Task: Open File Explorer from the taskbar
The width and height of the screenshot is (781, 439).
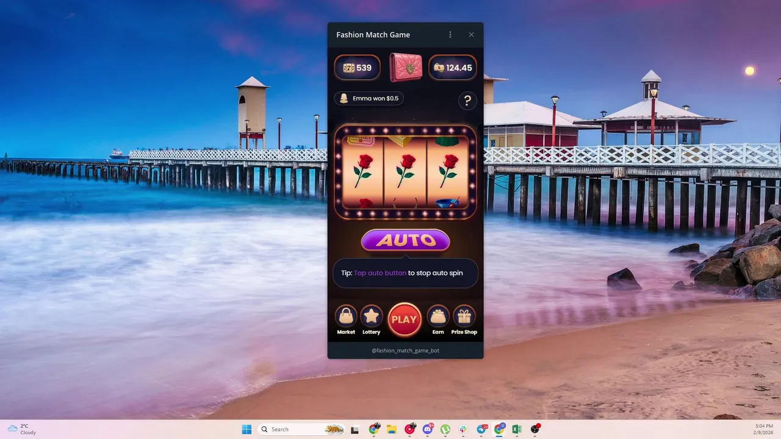Action: (392, 429)
